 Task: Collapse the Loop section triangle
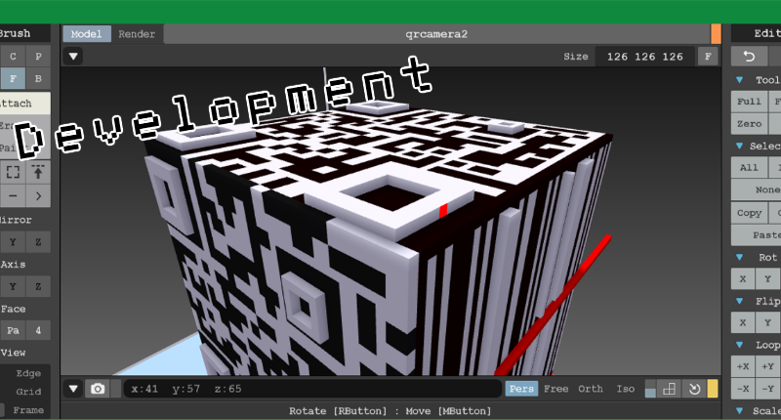click(x=739, y=346)
